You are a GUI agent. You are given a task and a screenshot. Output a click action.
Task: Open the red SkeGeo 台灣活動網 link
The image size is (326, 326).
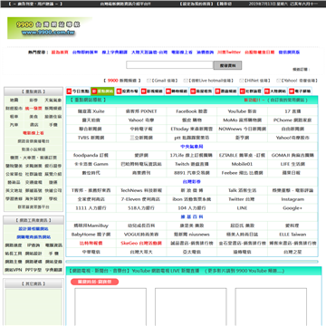click(x=141, y=243)
